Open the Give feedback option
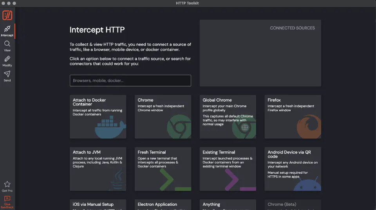Viewport: 376px width, 210px height. 7,202
